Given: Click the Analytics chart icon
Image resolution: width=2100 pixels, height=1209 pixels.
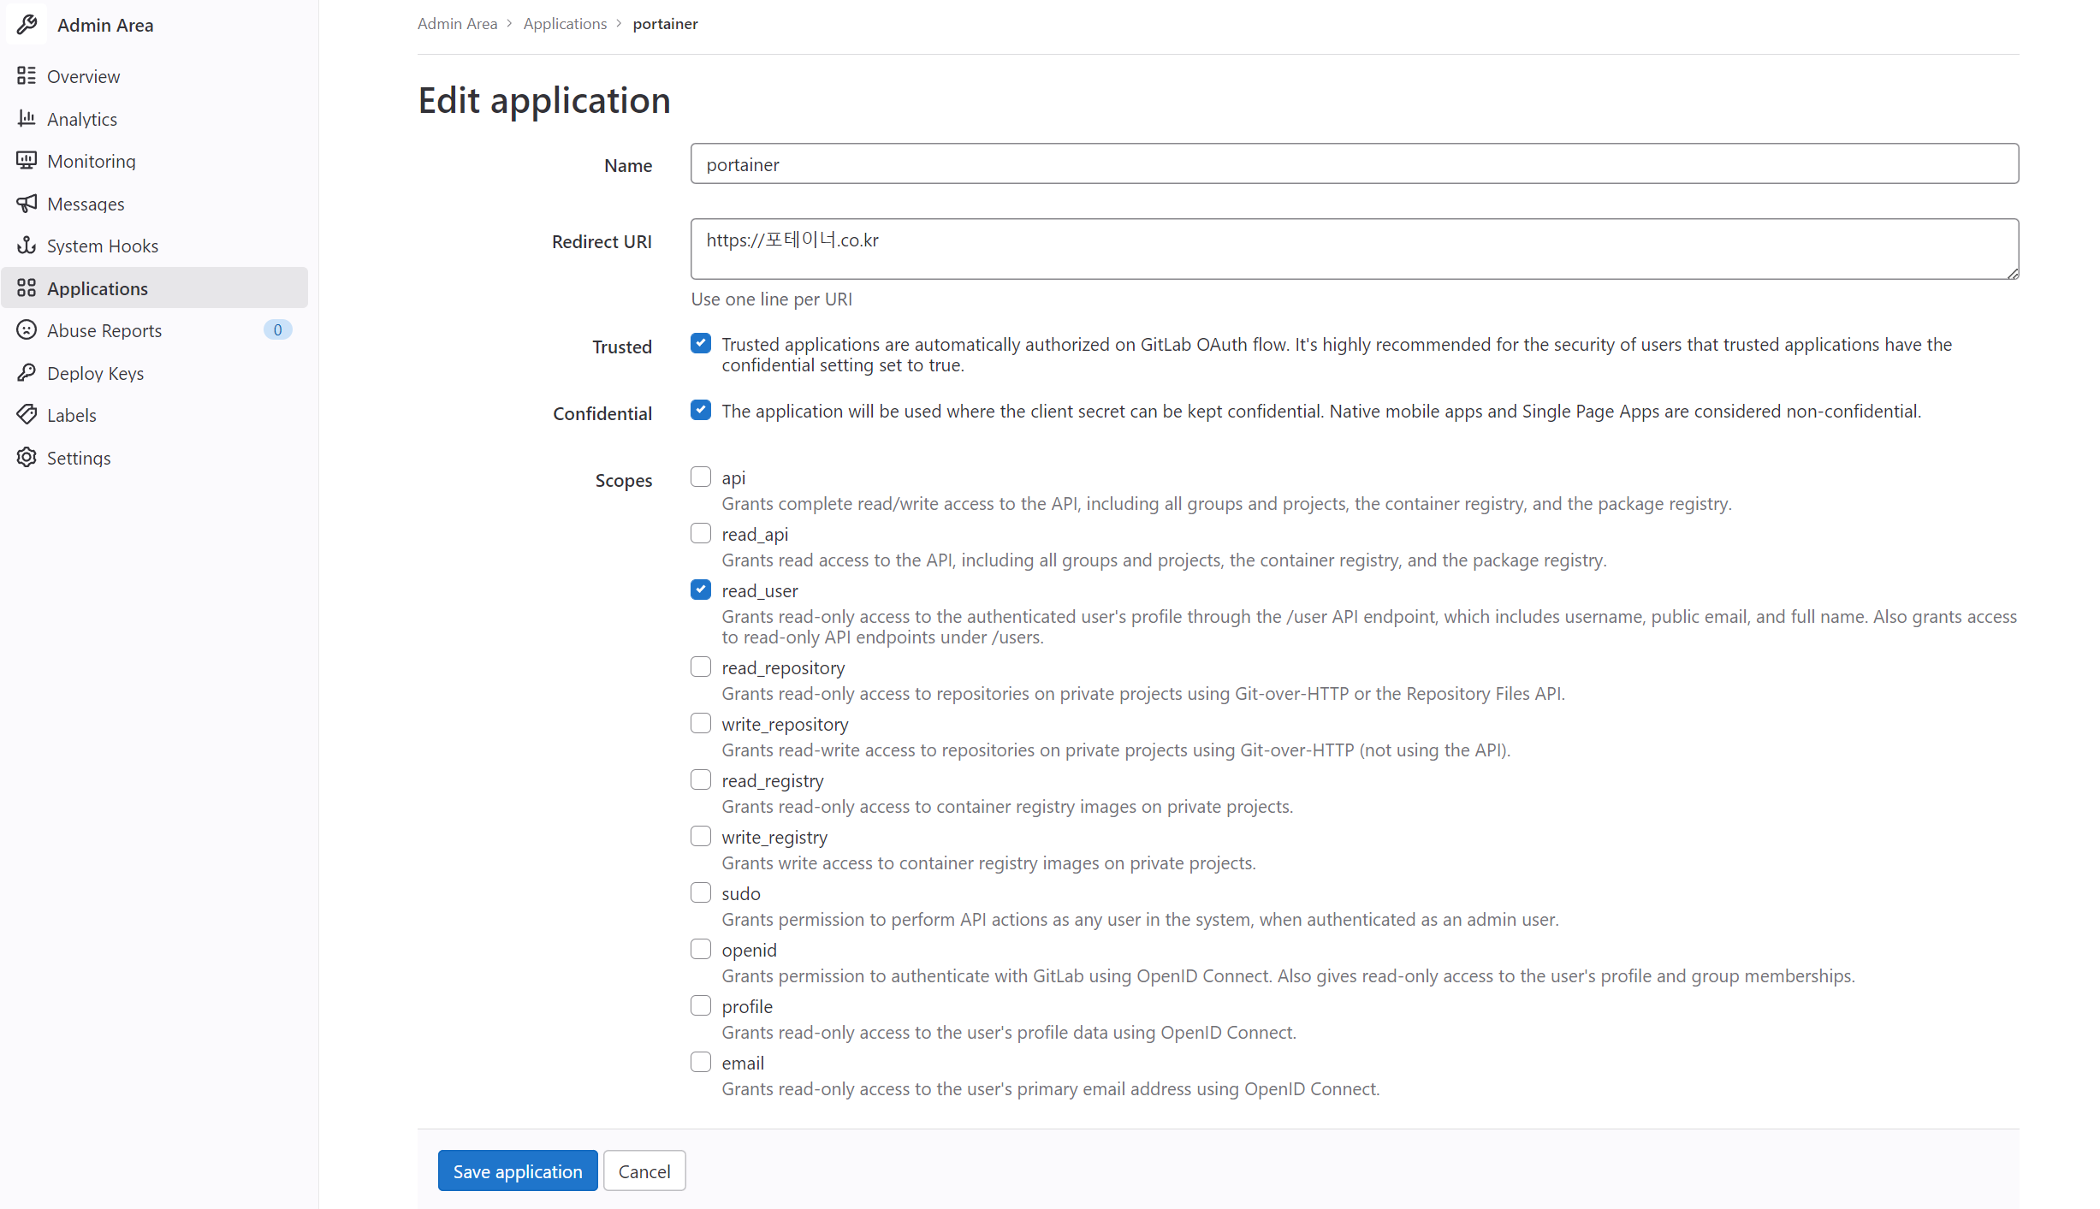Looking at the screenshot, I should [x=27, y=119].
